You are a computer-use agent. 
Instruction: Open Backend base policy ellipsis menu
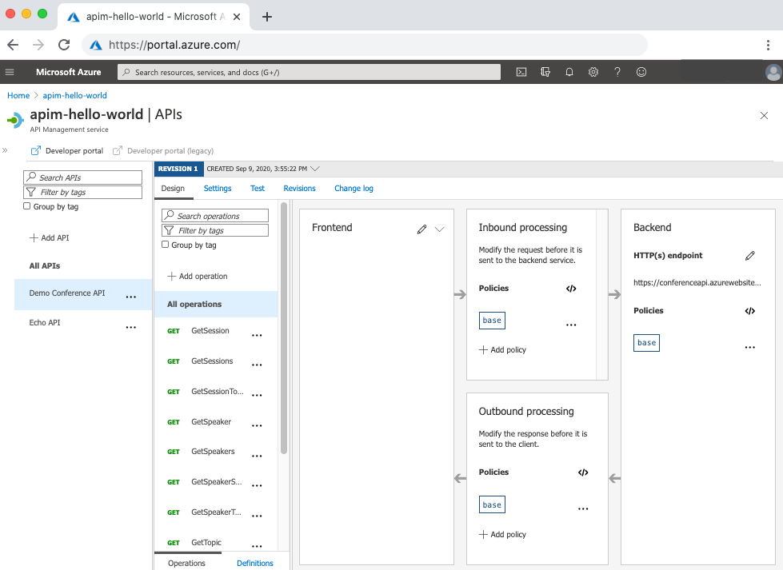[750, 348]
